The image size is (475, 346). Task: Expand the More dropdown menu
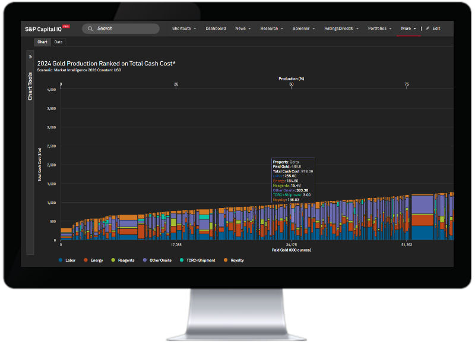pyautogui.click(x=408, y=29)
